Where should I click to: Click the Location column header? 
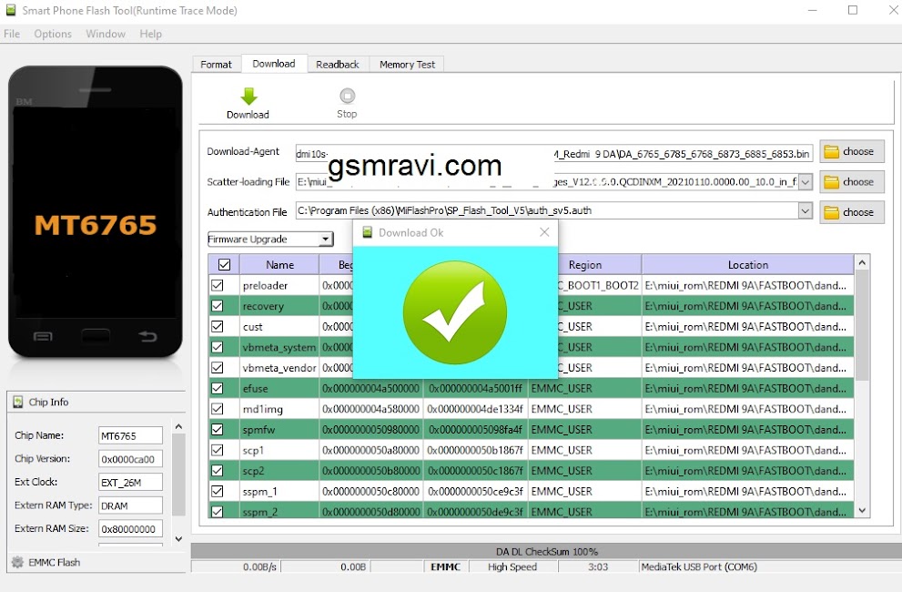tap(748, 265)
